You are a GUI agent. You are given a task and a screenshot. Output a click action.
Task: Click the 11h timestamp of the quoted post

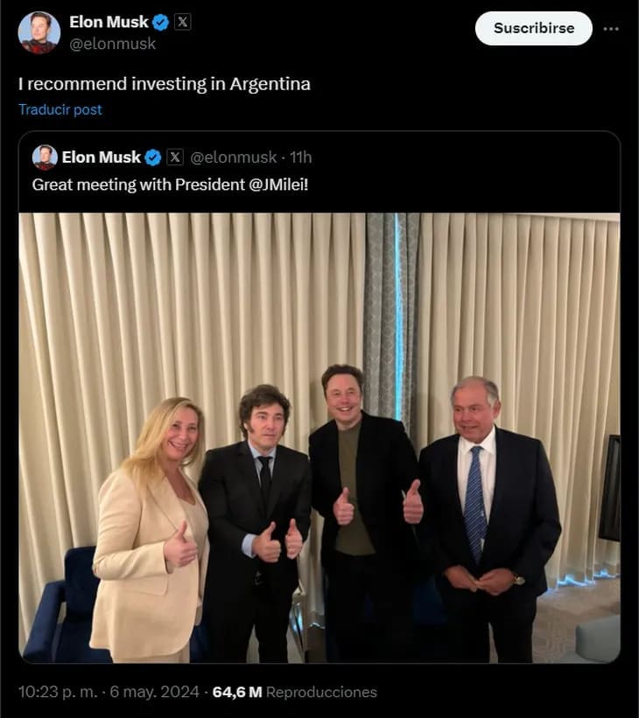coord(300,157)
